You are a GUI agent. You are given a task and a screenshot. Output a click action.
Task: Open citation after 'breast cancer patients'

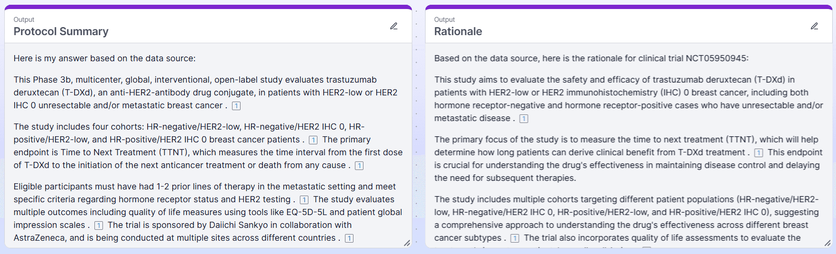tap(313, 140)
